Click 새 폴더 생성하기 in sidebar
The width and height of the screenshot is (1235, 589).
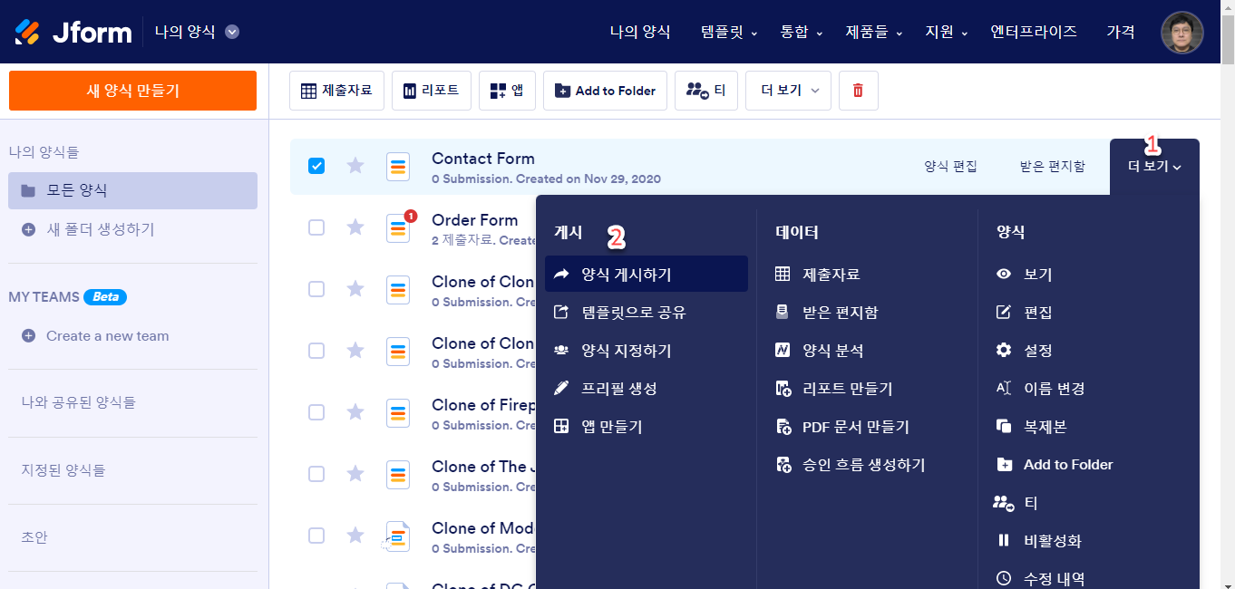coord(101,229)
